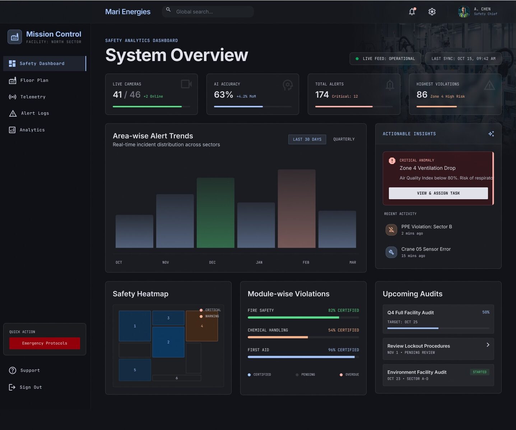Screen dimensions: 516x430
Task: Click the Support question mark icon
Action: pos(13,370)
